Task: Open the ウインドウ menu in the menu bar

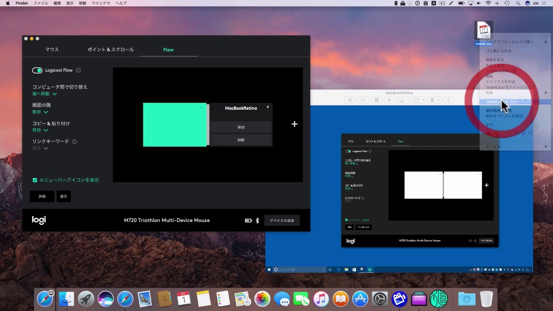Action: [100, 3]
